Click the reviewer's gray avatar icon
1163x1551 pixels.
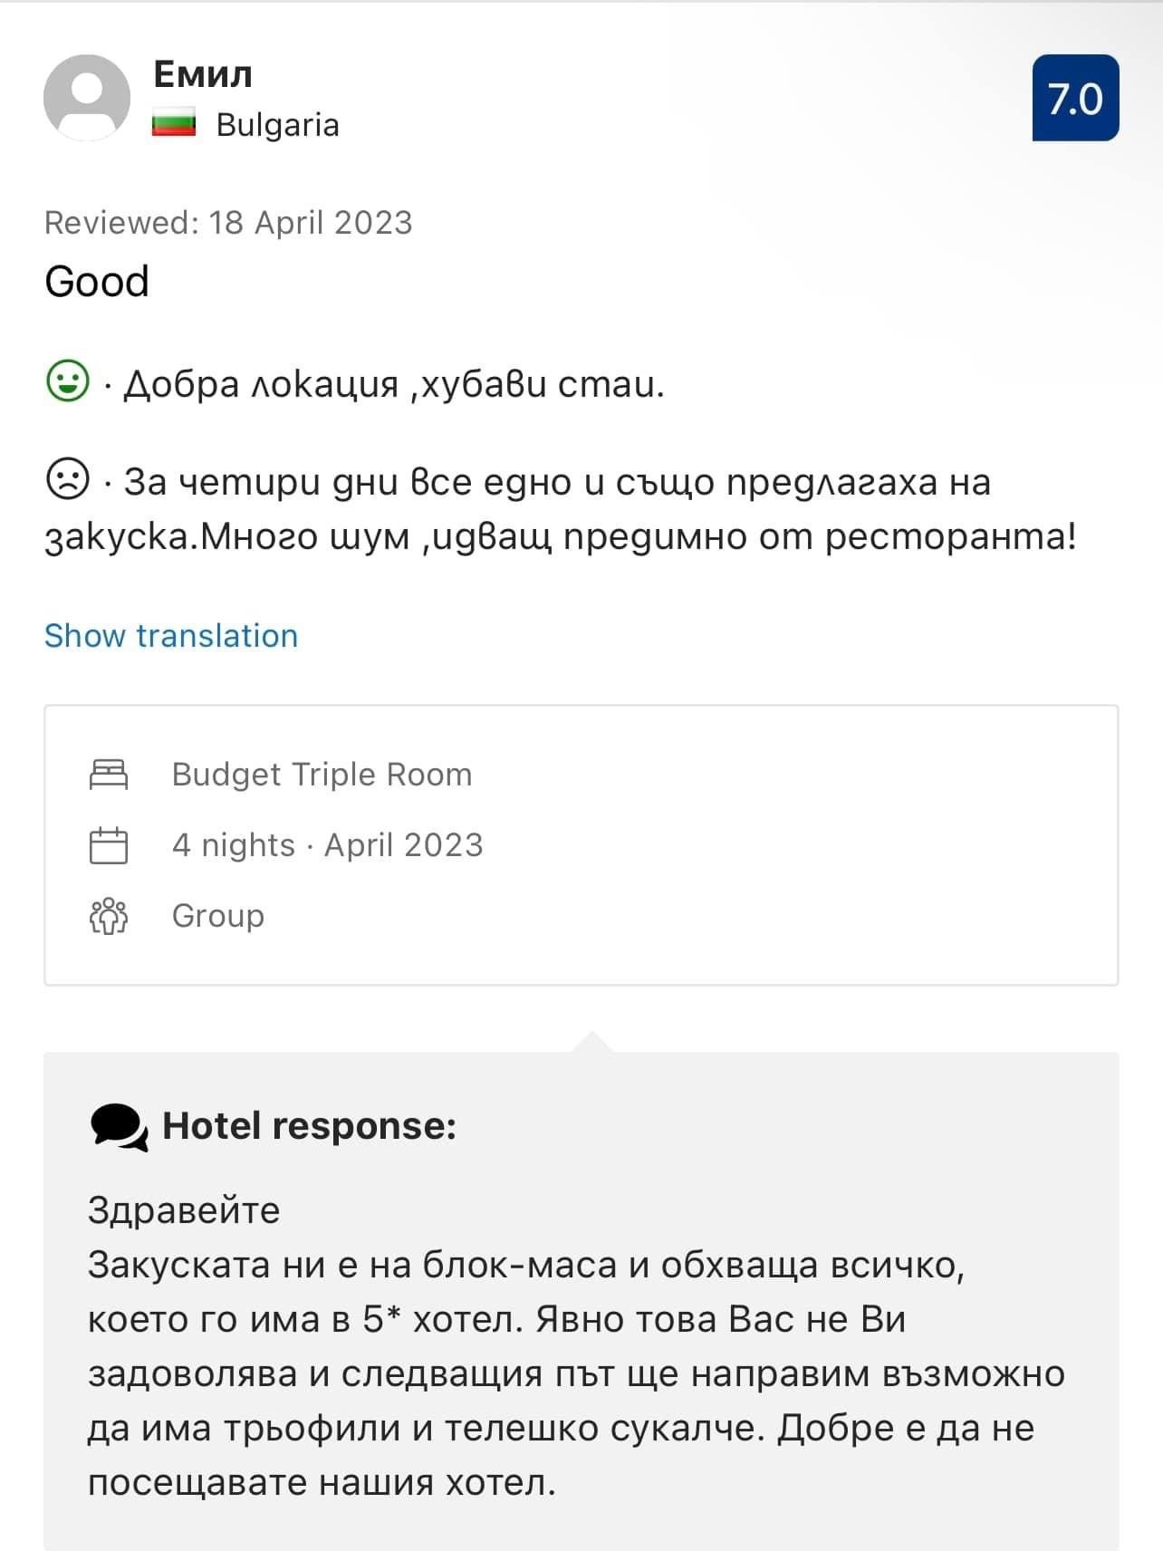coord(87,98)
